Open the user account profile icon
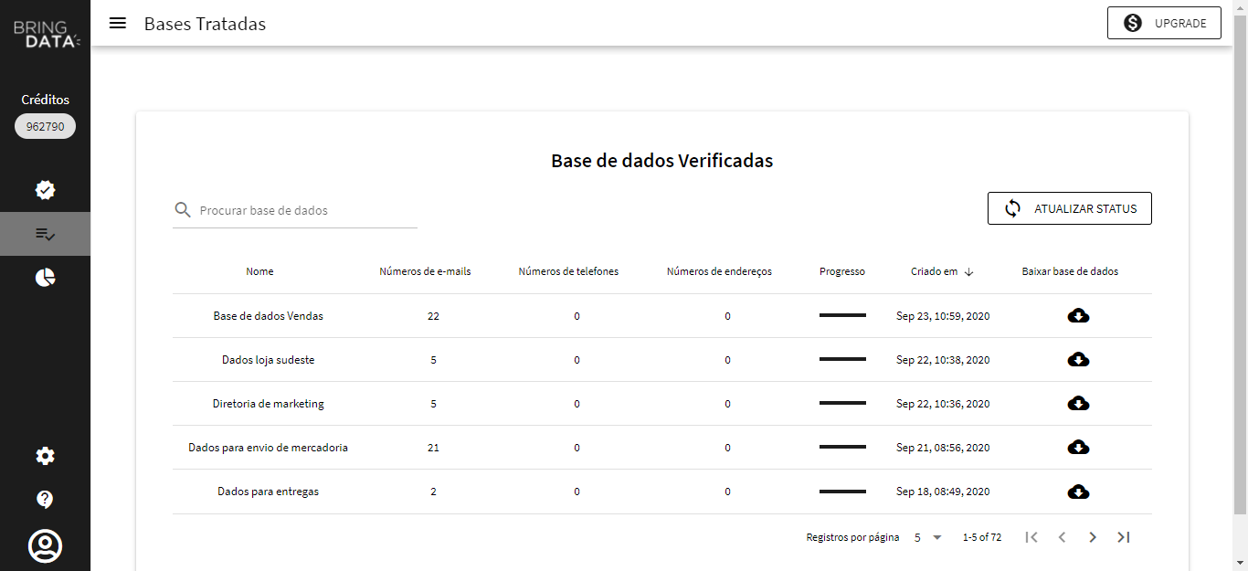 45,546
